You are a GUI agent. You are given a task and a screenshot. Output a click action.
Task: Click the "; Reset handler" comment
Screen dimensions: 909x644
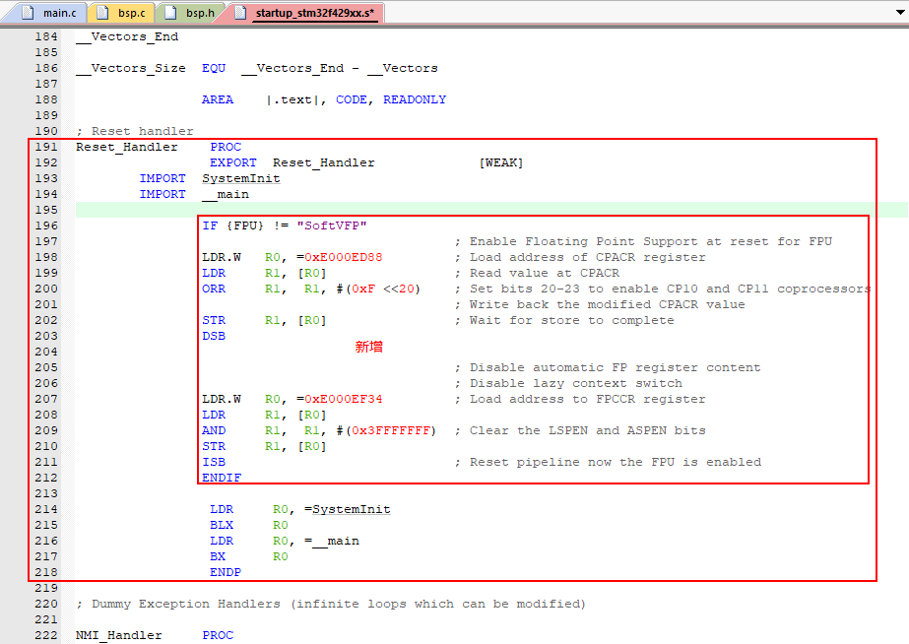coord(135,132)
